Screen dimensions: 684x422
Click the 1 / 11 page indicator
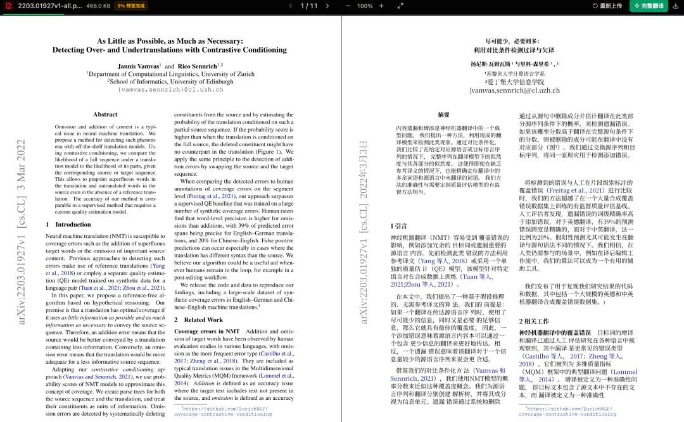[309, 6]
